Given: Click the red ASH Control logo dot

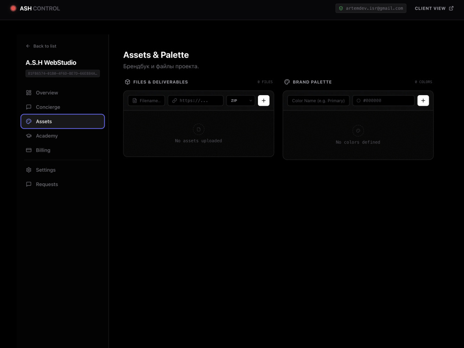Looking at the screenshot, I should 13,8.
